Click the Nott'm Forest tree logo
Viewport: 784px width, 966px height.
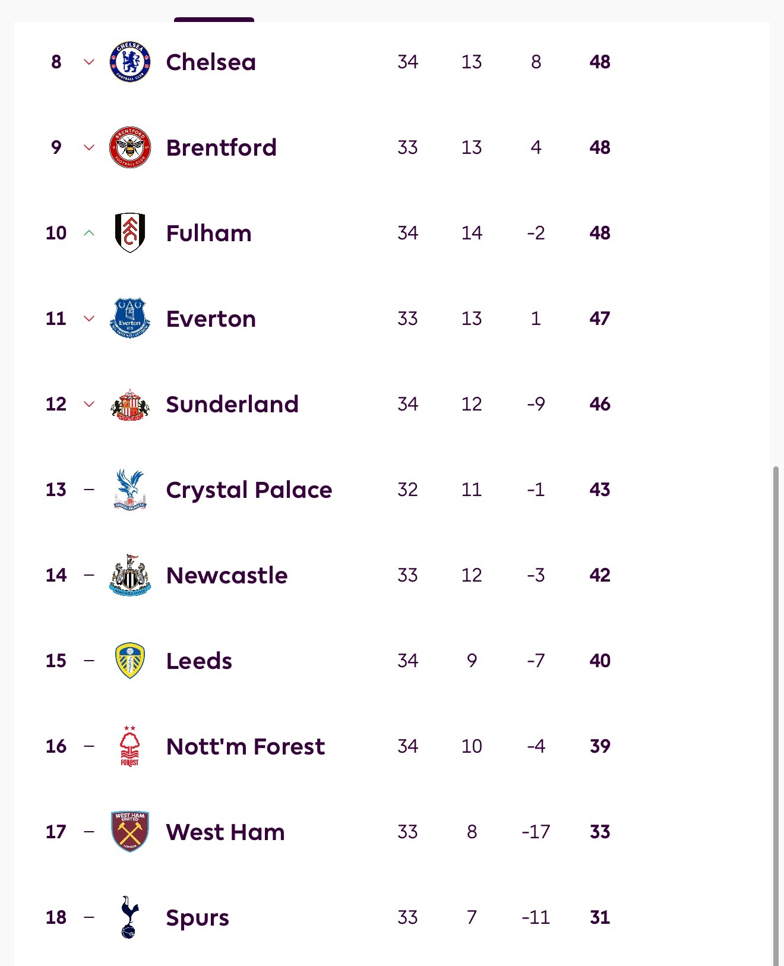tap(130, 746)
